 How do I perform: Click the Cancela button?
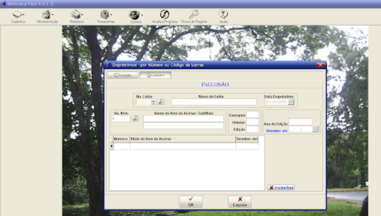[240, 202]
